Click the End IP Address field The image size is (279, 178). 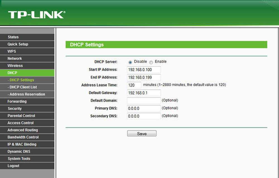point(144,77)
